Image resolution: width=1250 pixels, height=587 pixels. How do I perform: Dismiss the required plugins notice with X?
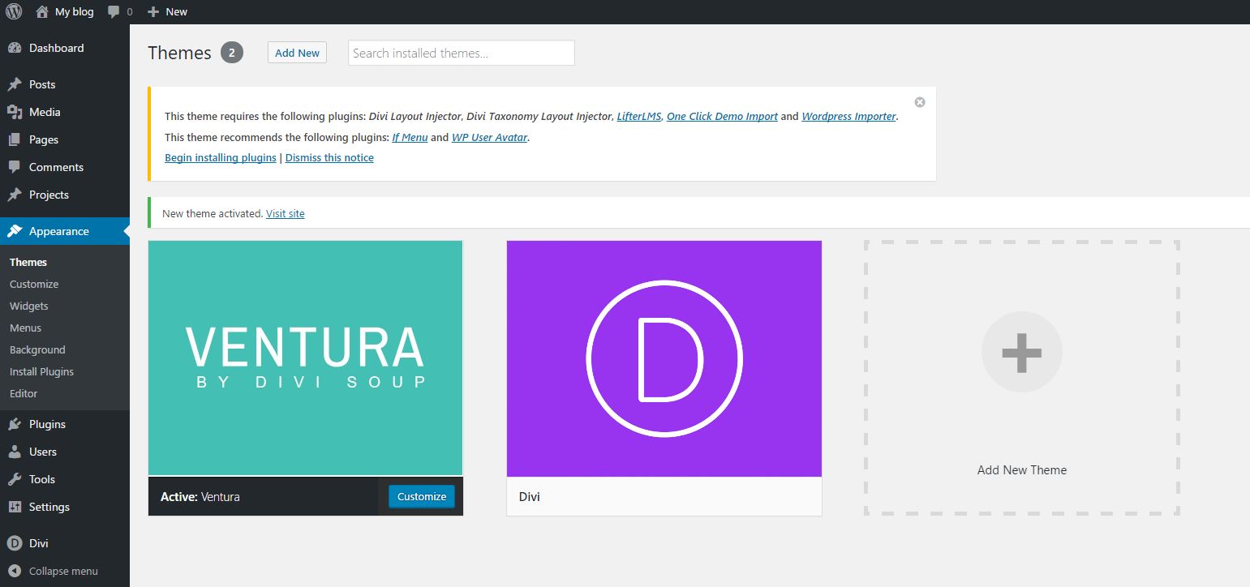(x=920, y=102)
